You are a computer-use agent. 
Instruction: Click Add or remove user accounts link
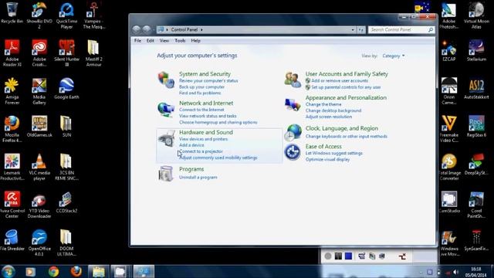[340, 80]
